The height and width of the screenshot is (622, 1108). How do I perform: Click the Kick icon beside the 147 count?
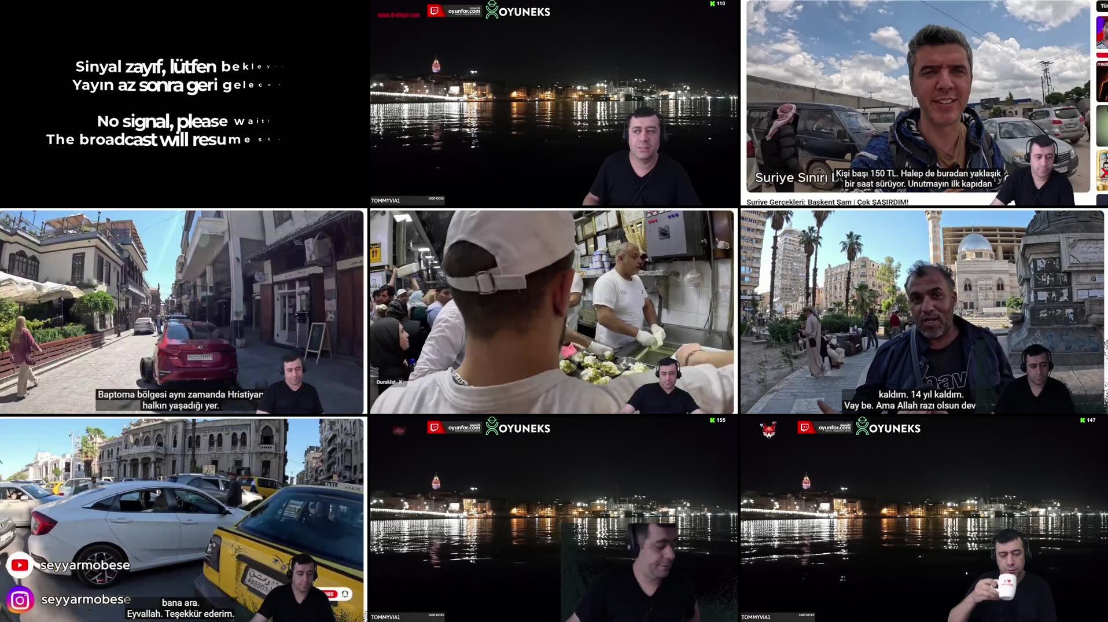coord(1083,420)
